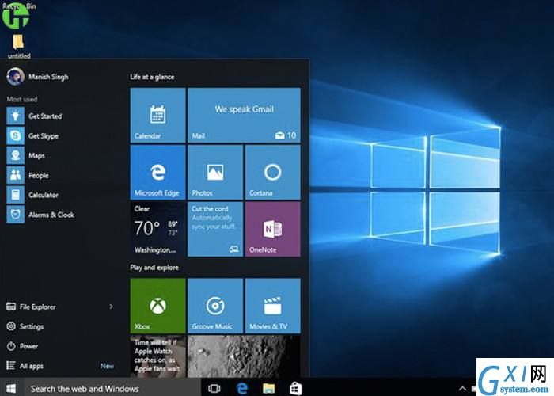Open the Cortana tile
This screenshot has height=396, width=554.
(x=273, y=173)
